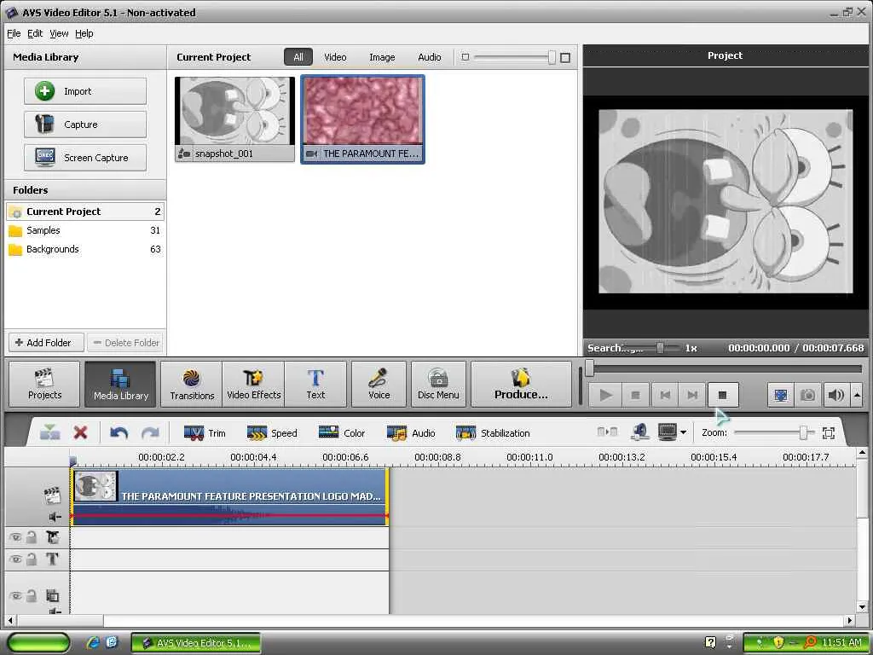Open the Video Effects panel

click(253, 385)
